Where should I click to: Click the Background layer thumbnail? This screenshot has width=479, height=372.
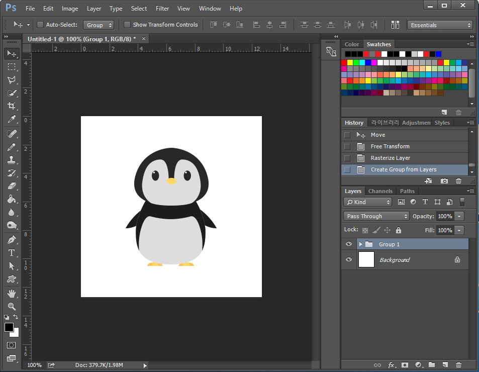pos(366,259)
